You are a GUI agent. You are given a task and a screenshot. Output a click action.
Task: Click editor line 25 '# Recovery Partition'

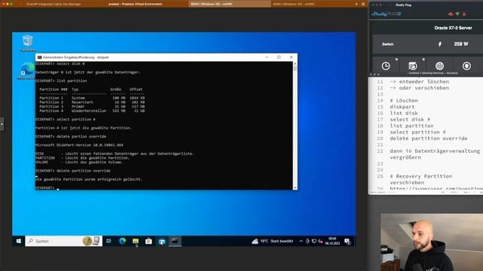click(x=421, y=176)
